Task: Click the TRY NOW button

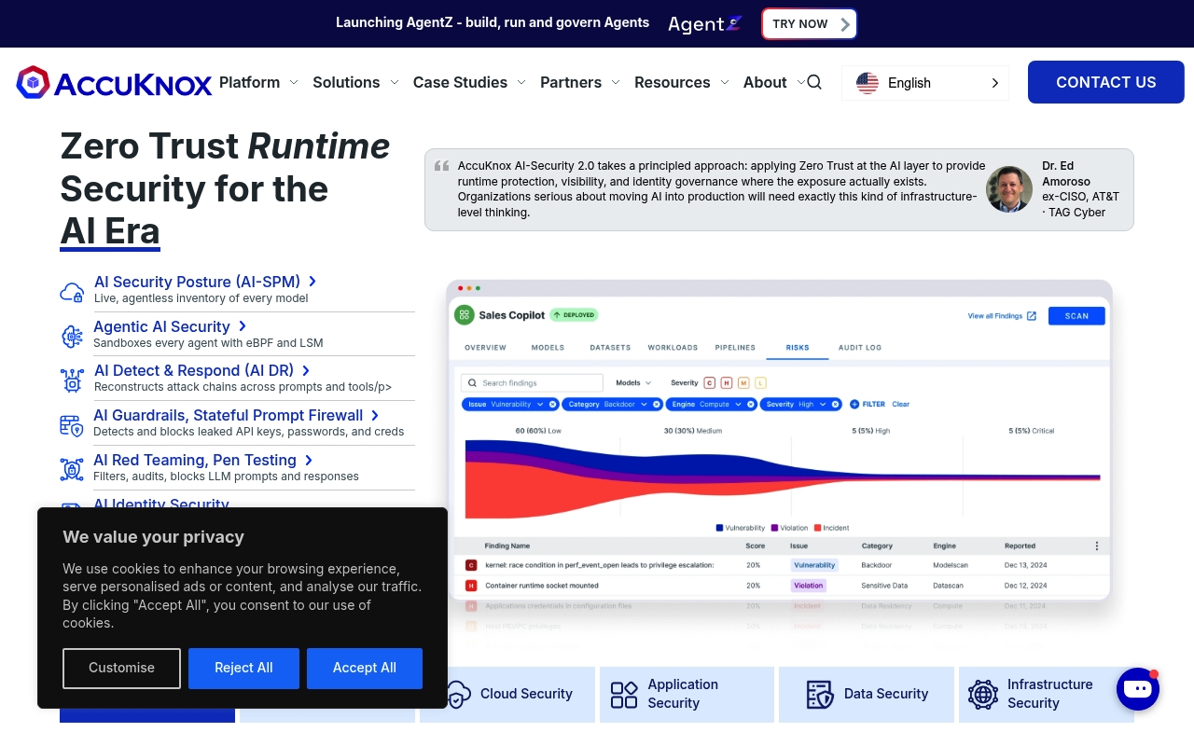Action: (810, 24)
